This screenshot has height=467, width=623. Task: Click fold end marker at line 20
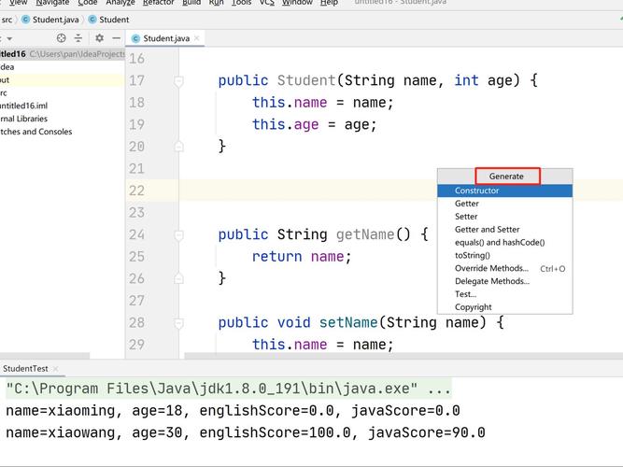178,147
